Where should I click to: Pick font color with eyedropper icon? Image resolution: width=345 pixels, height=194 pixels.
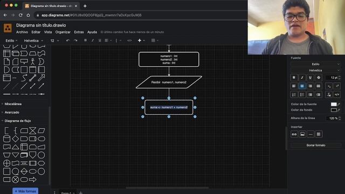(x=339, y=104)
